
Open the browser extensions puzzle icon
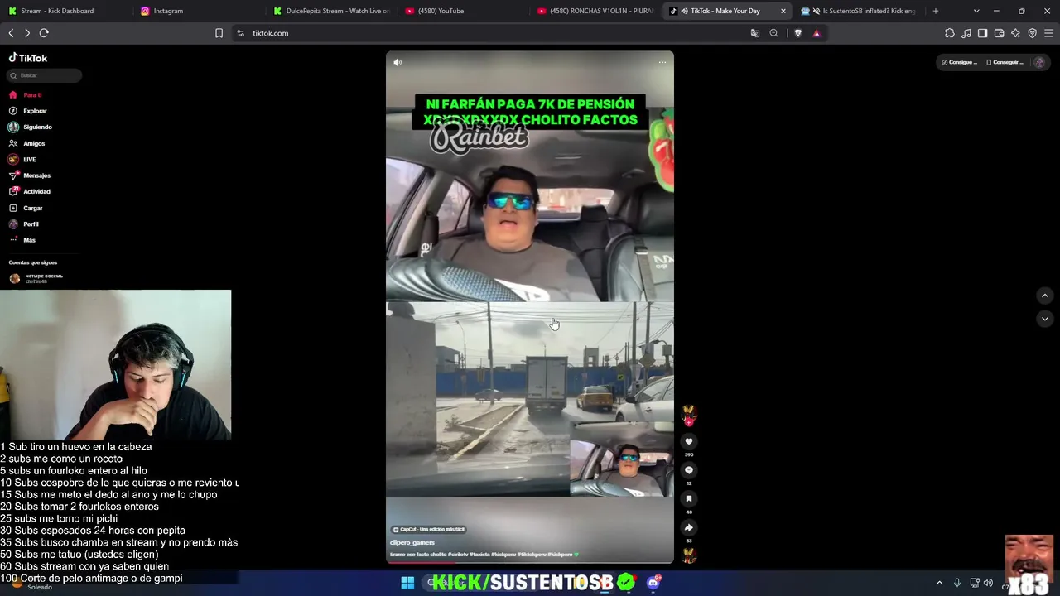950,33
